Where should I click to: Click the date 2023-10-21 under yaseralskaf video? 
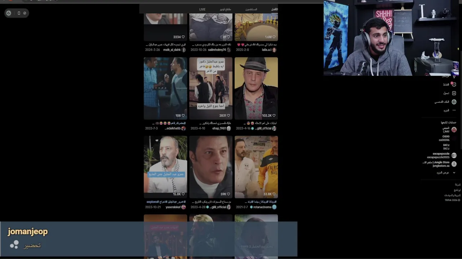153,207
